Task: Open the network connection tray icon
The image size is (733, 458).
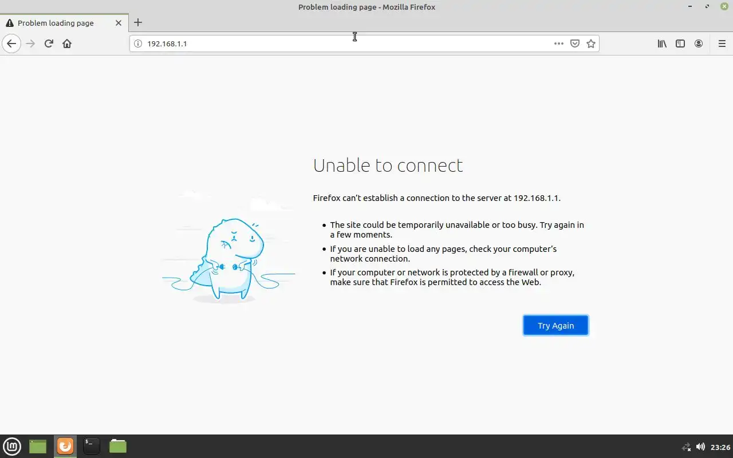Action: tap(686, 447)
